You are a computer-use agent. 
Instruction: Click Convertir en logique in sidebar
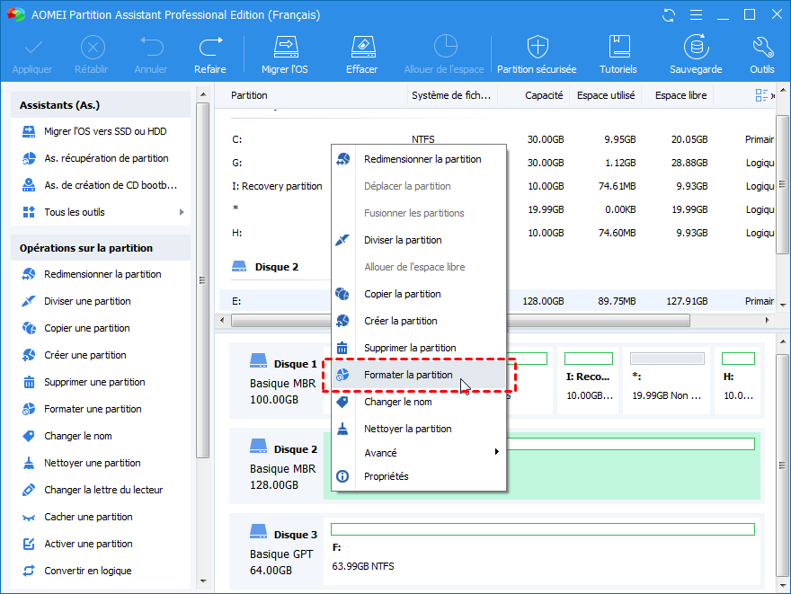87,571
